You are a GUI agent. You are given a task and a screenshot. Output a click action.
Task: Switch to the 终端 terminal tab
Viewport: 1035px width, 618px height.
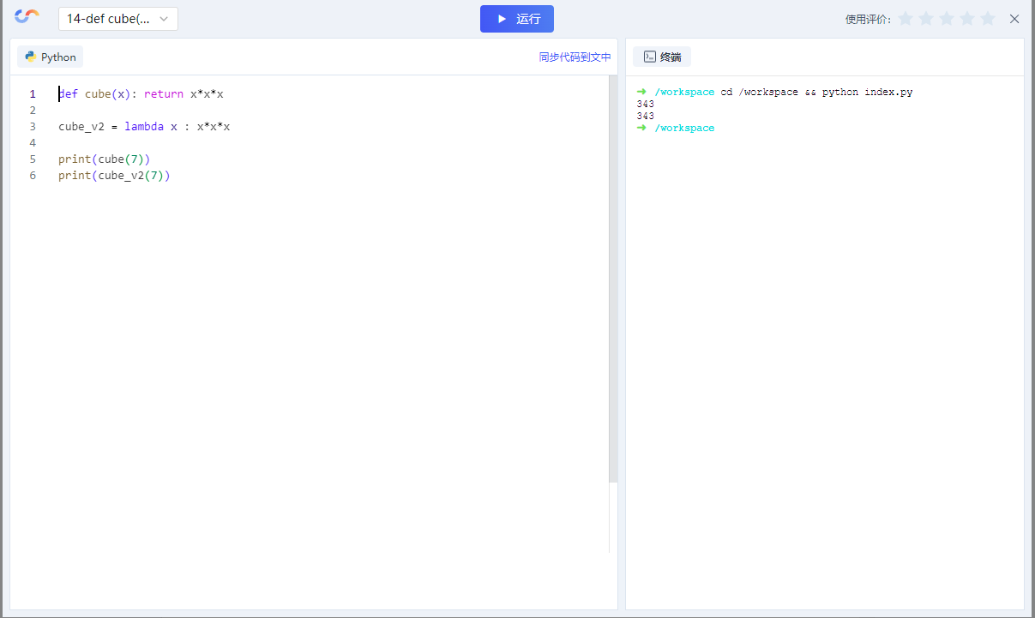coord(661,57)
